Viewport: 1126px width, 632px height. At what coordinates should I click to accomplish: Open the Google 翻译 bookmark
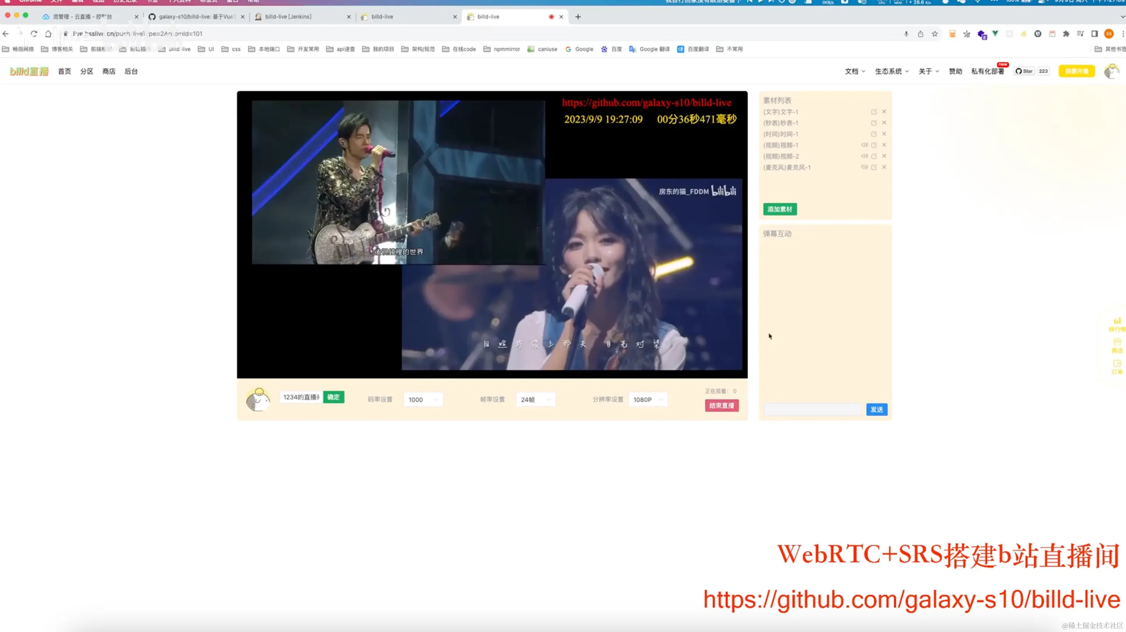[649, 49]
